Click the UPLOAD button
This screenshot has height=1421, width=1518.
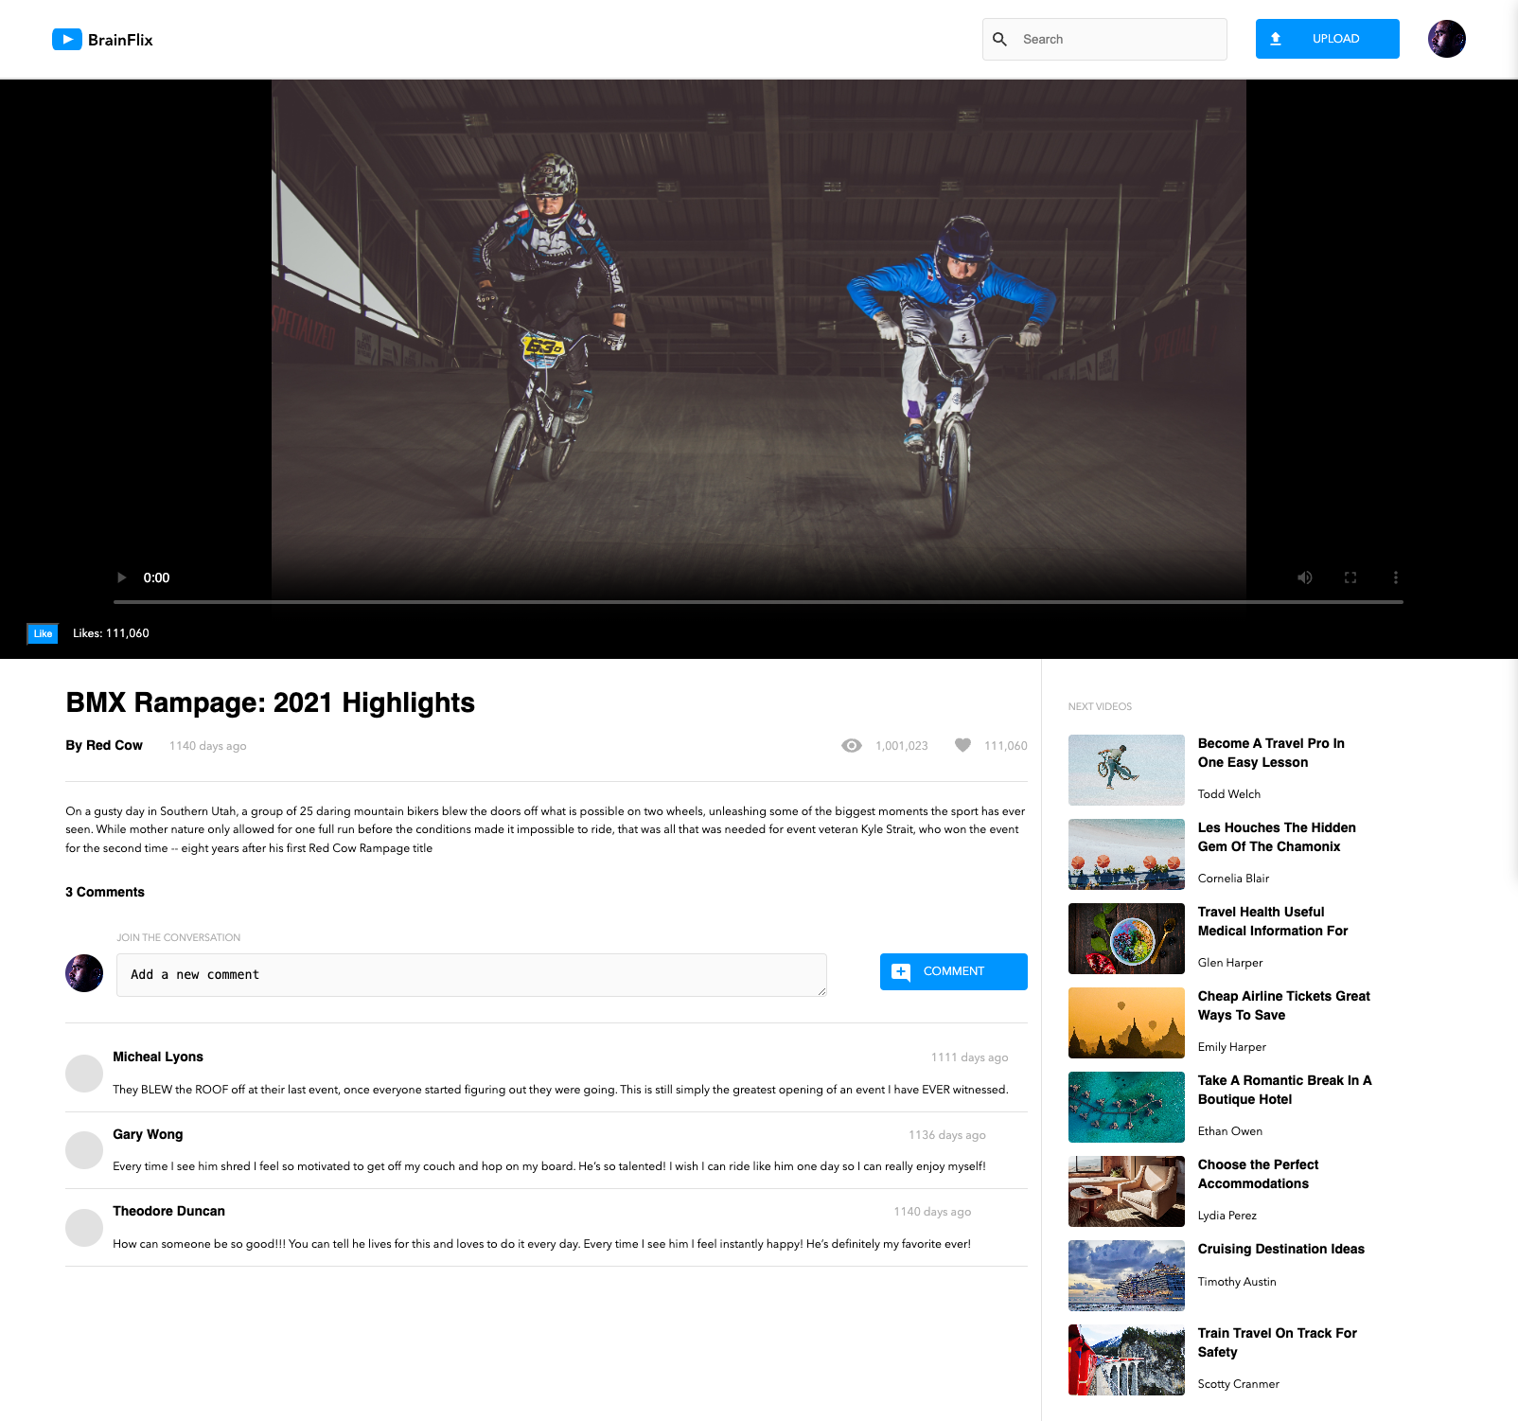click(1327, 39)
